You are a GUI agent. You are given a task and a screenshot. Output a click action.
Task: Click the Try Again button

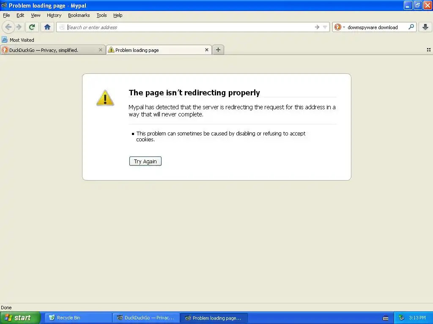(145, 161)
